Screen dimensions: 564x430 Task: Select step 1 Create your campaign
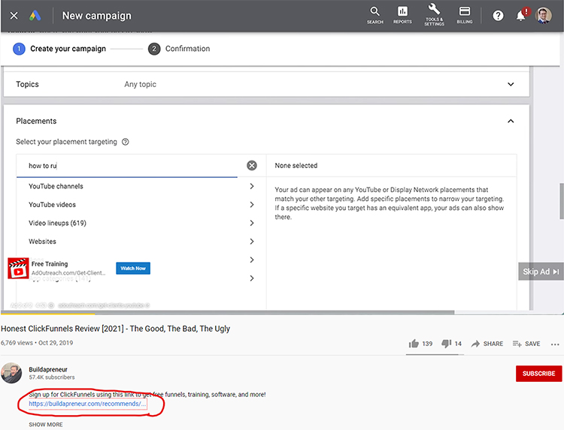pos(59,49)
